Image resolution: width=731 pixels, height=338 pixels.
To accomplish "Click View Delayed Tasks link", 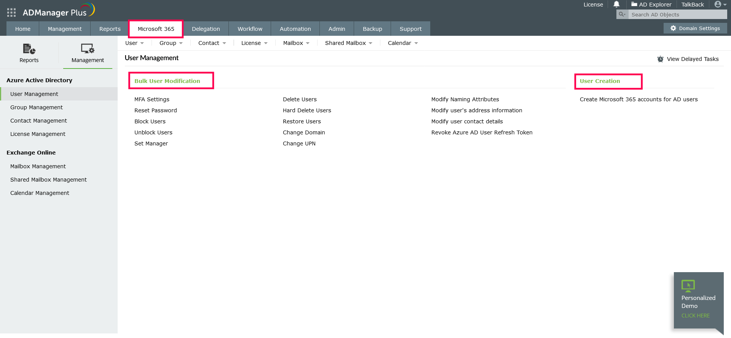I will (693, 59).
